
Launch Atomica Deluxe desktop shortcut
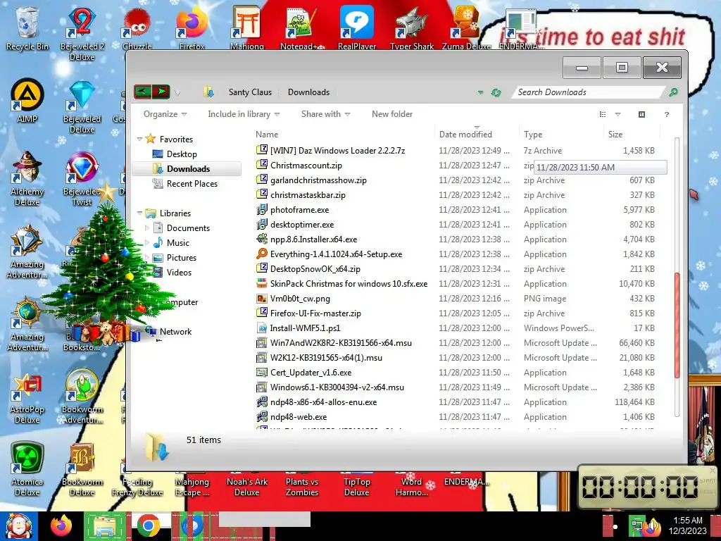click(27, 469)
